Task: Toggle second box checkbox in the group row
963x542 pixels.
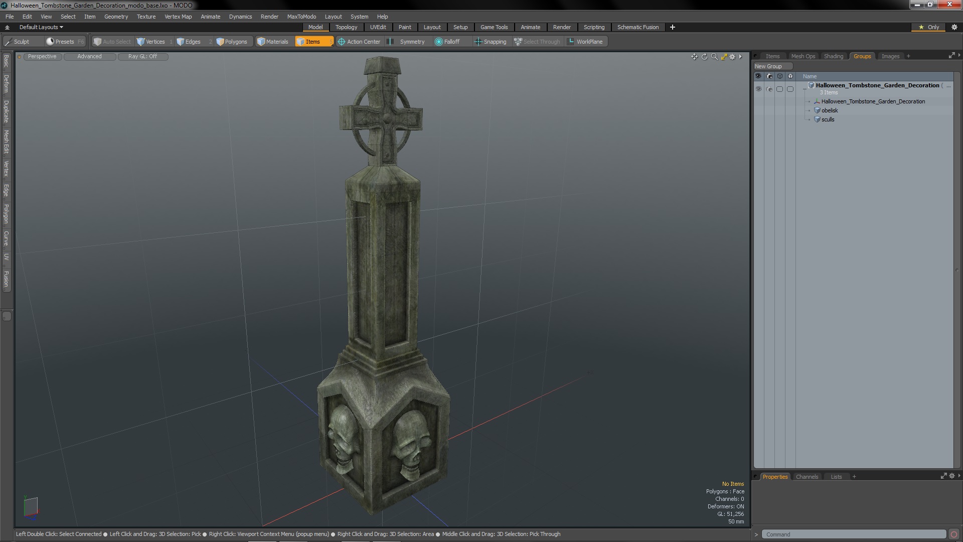Action: pyautogui.click(x=790, y=89)
